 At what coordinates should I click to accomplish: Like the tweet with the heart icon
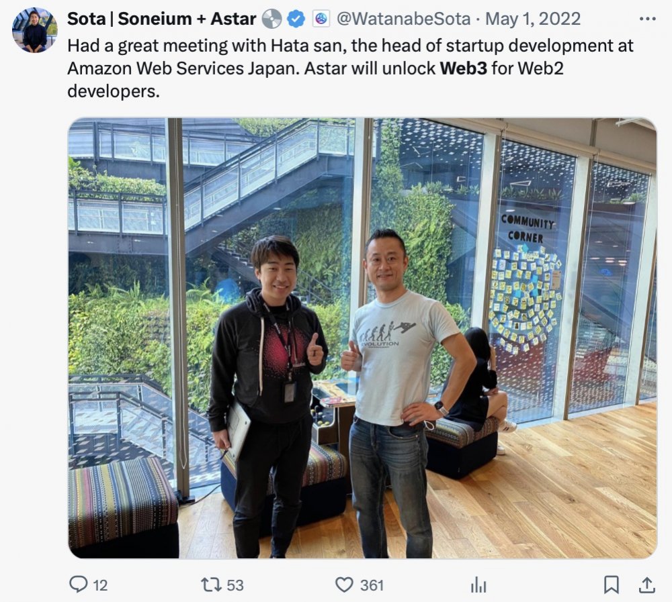[344, 585]
